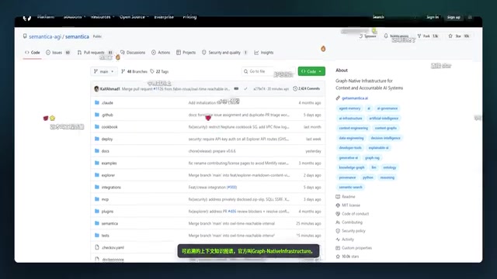Open the plugins folder icon
497x279 pixels.
coord(97,211)
